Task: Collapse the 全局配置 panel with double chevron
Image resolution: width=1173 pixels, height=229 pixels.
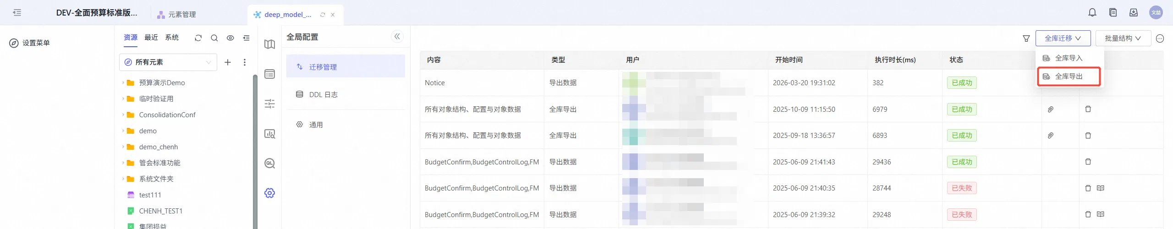Action: tap(397, 37)
